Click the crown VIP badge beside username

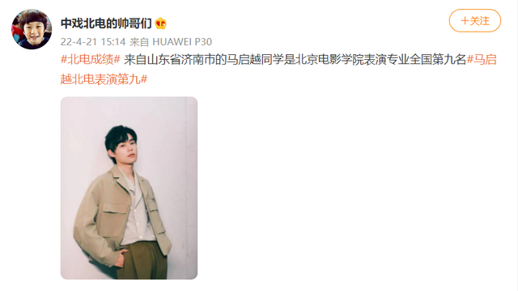coord(160,23)
